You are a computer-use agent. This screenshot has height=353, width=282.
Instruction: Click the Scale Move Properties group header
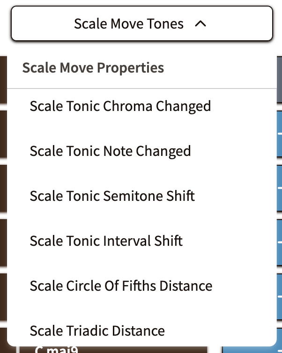[x=93, y=68]
